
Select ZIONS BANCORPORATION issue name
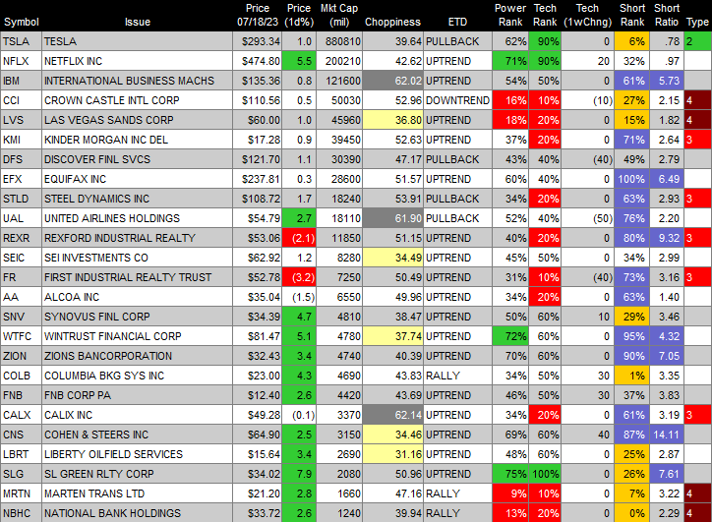click(107, 356)
